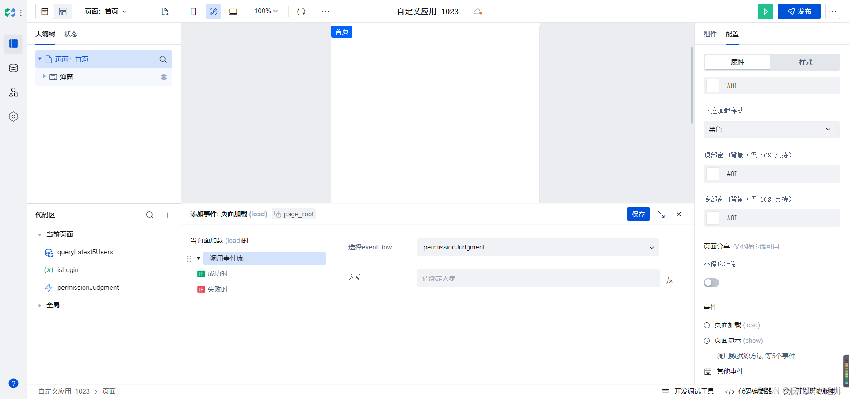The width and height of the screenshot is (849, 399).
Task: Search the outline tree via magnifier icon
Action: [163, 59]
